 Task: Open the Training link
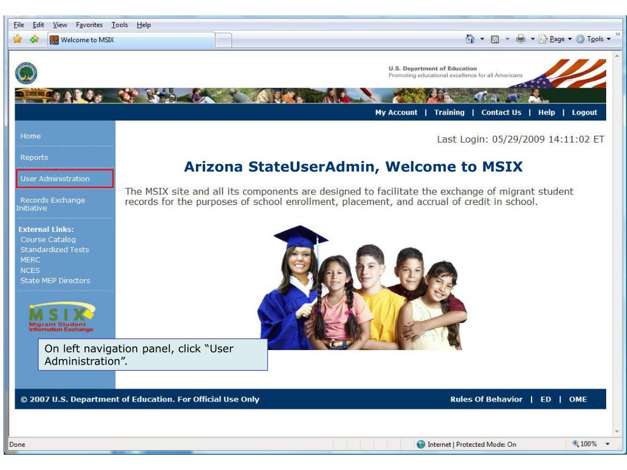click(449, 113)
